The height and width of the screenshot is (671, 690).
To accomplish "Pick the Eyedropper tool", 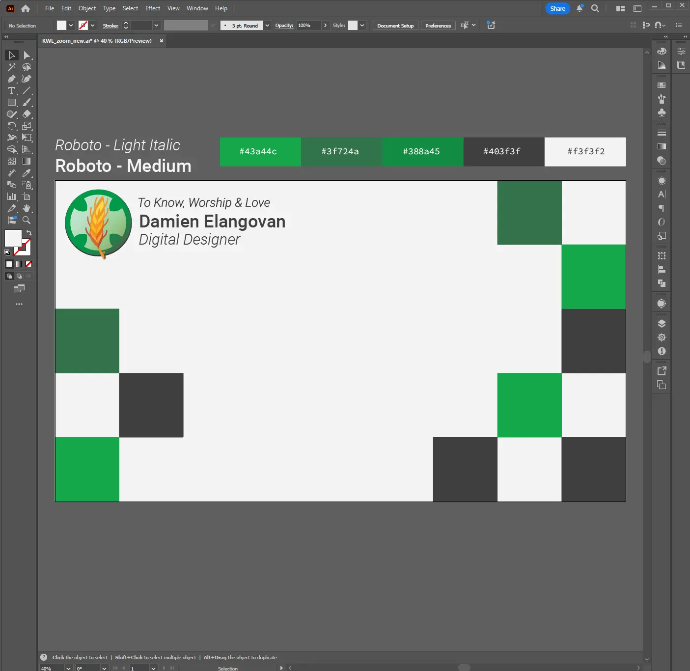I will click(27, 173).
